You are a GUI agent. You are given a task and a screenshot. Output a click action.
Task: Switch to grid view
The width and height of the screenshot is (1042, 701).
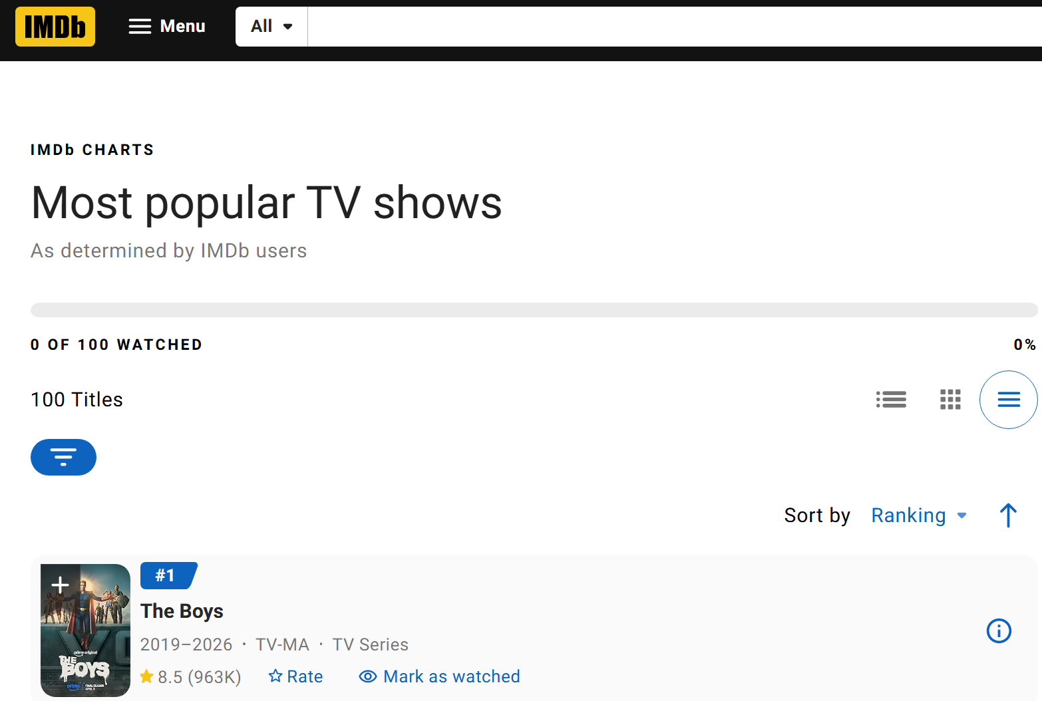950,399
